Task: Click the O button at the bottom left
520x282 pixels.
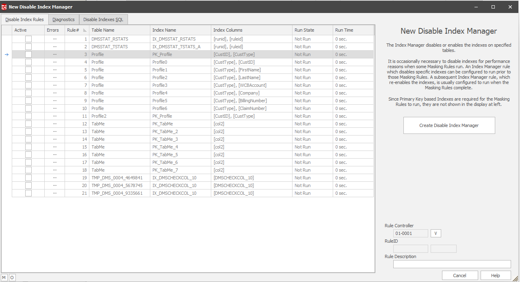Action: 12,278
